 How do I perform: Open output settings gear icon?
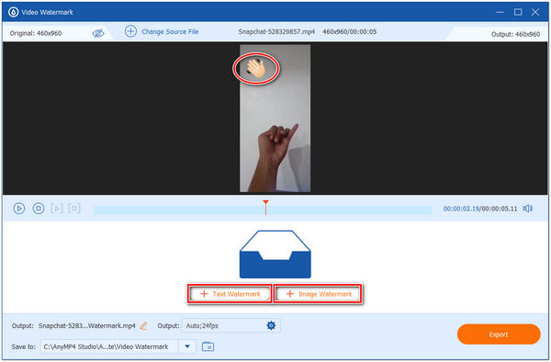(271, 326)
